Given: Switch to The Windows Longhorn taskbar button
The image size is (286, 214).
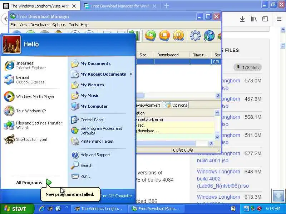Looking at the screenshot, I should click(99, 209).
